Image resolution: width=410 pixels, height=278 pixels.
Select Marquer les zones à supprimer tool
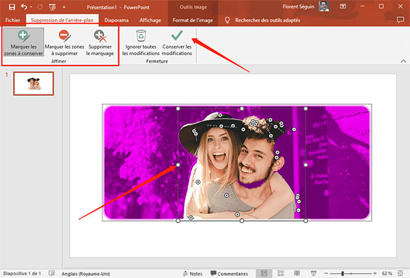click(x=63, y=42)
